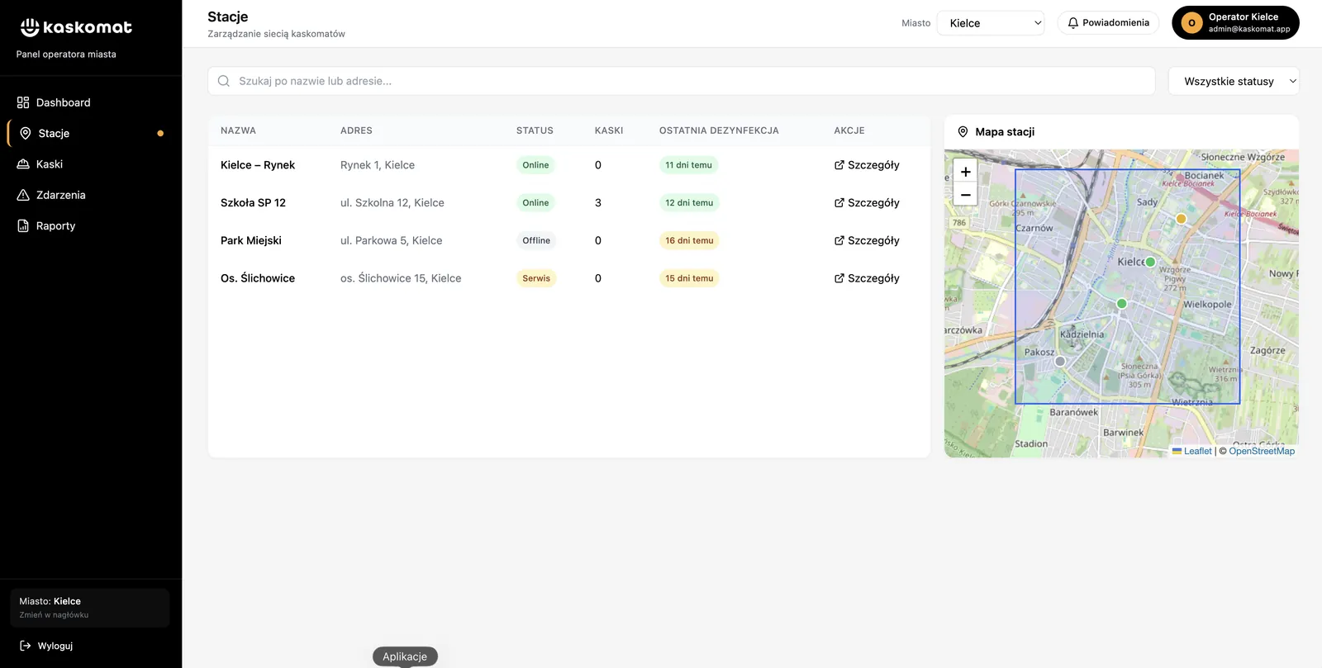Zoom out on the station map

(965, 195)
